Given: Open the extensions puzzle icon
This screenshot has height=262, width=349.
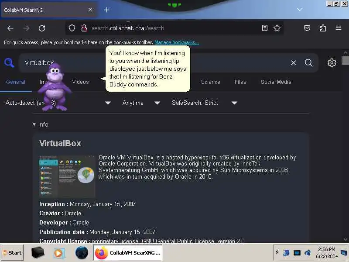Looking at the screenshot, I should coord(323,28).
